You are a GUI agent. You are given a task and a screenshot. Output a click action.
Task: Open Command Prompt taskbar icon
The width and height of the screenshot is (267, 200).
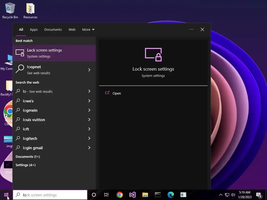(x=158, y=195)
